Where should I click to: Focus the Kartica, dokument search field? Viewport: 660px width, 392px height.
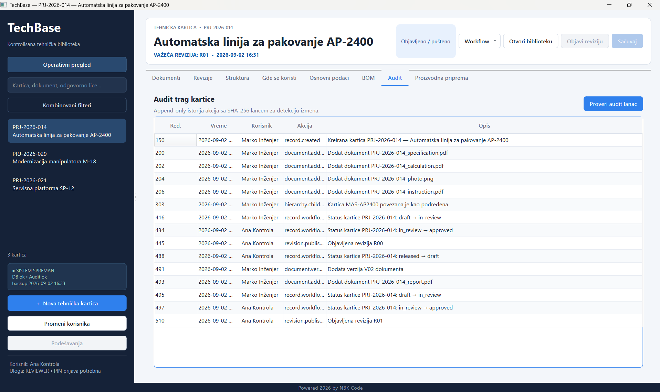pyautogui.click(x=67, y=85)
